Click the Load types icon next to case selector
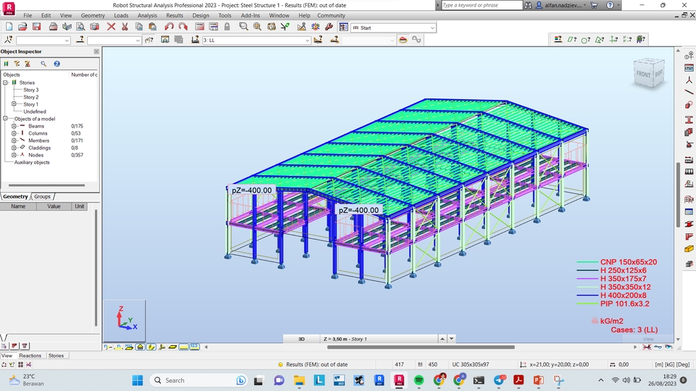 click(x=195, y=39)
